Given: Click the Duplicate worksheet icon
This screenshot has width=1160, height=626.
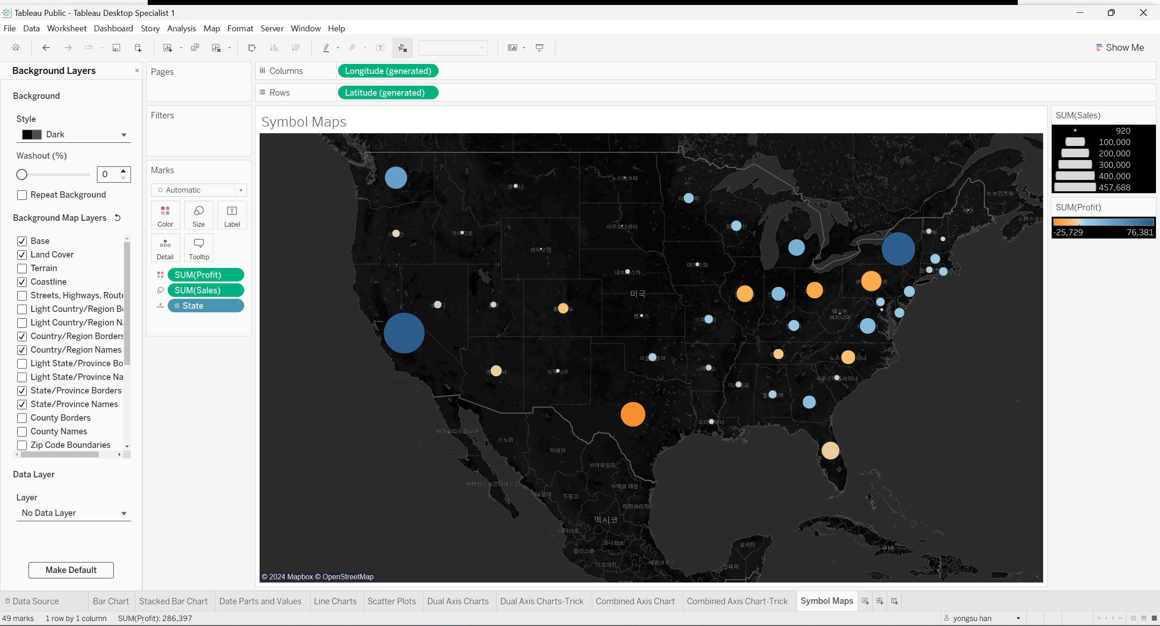Looking at the screenshot, I should pyautogui.click(x=195, y=48).
